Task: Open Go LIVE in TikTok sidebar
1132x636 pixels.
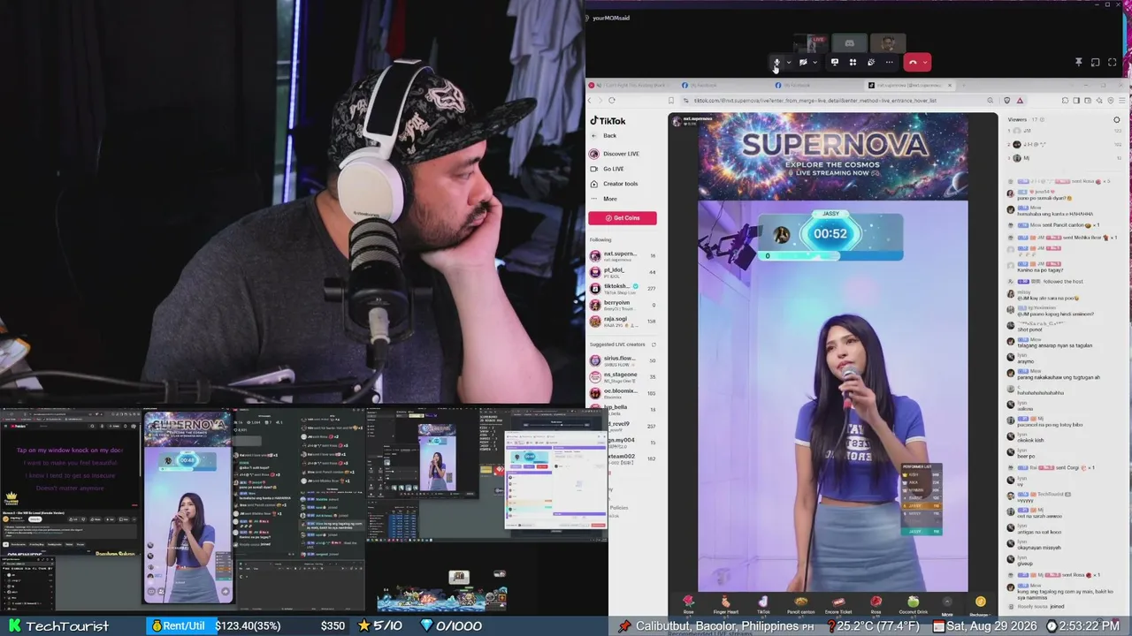Action: 607,169
